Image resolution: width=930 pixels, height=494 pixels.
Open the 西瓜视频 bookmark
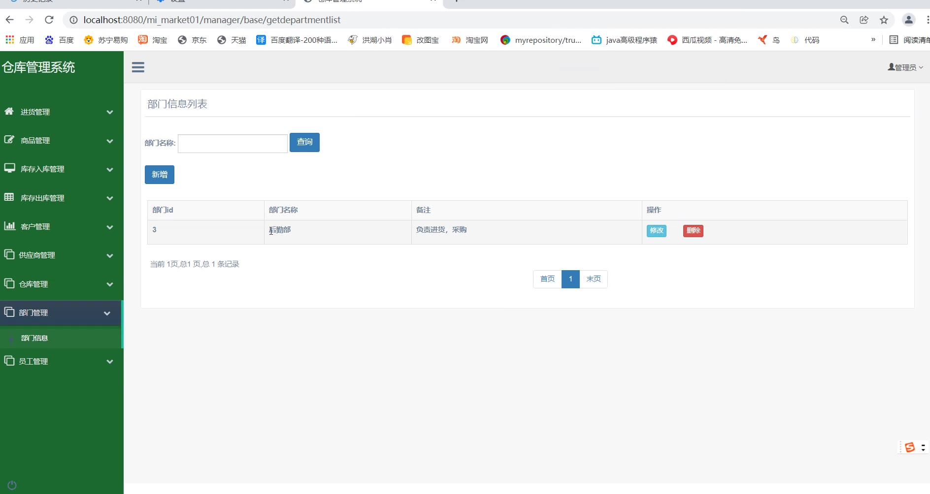(x=707, y=40)
